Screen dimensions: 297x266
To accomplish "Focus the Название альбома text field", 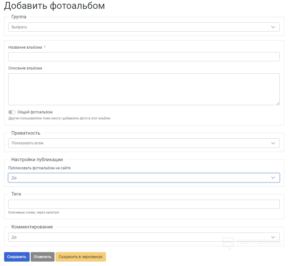I will click(x=144, y=57).
